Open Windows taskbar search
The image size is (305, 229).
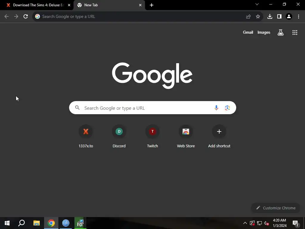(x=21, y=223)
